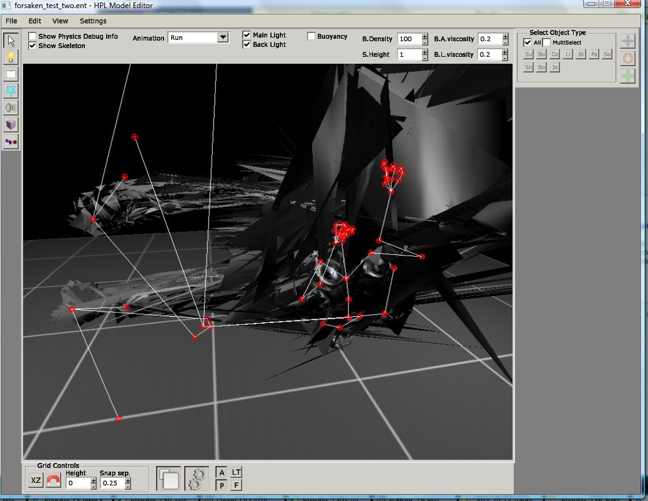Open the Settings menu

tap(93, 21)
